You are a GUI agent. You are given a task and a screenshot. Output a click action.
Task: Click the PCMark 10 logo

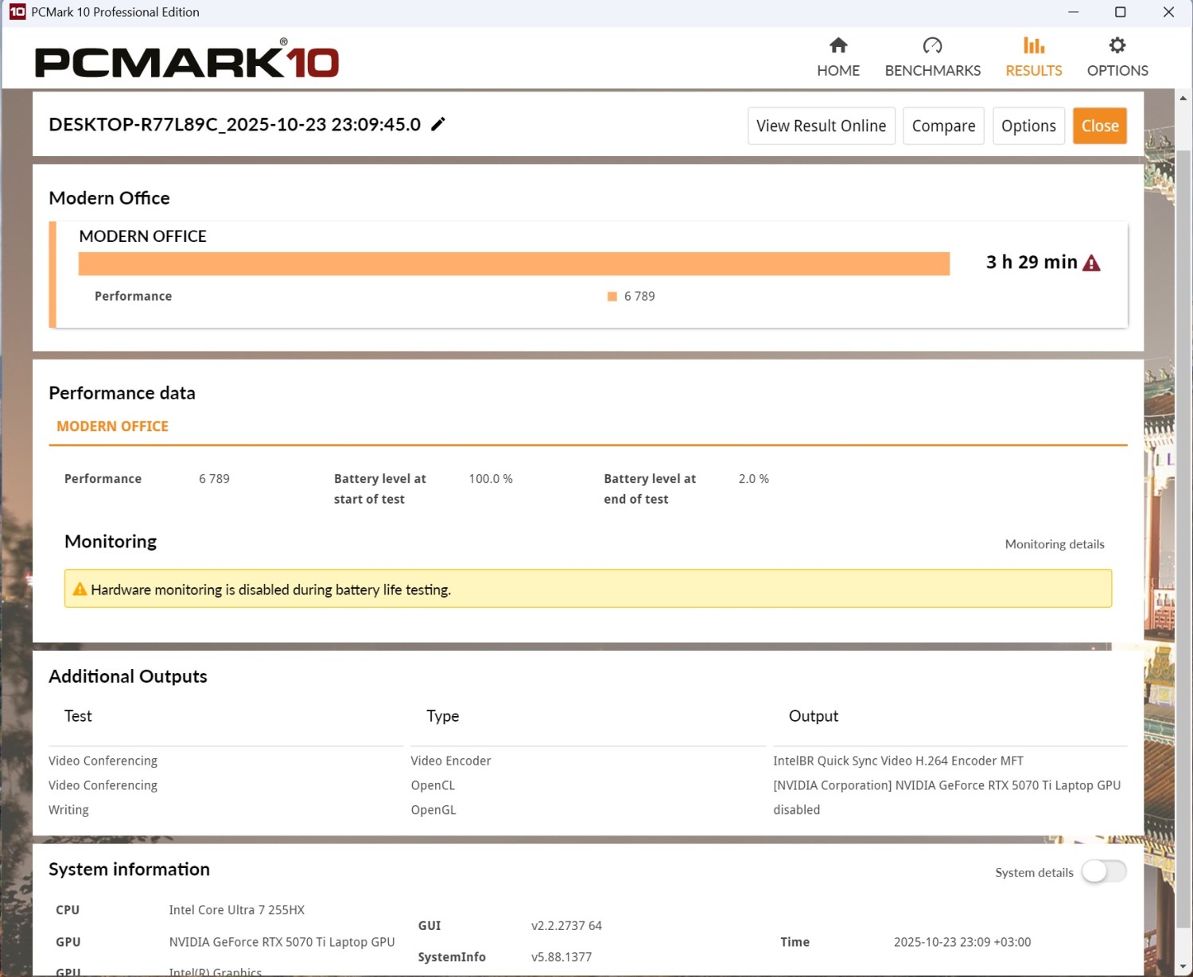[187, 60]
